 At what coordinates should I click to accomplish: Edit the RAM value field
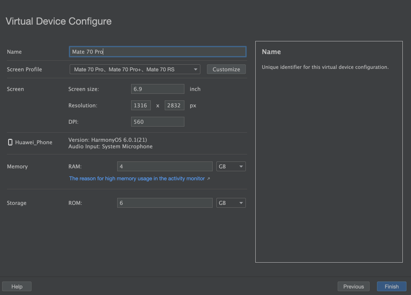pos(165,166)
